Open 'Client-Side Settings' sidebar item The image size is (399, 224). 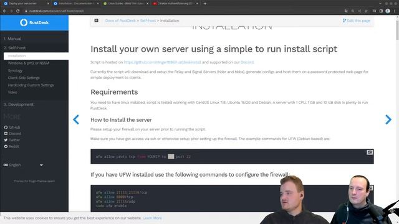[x=24, y=78]
